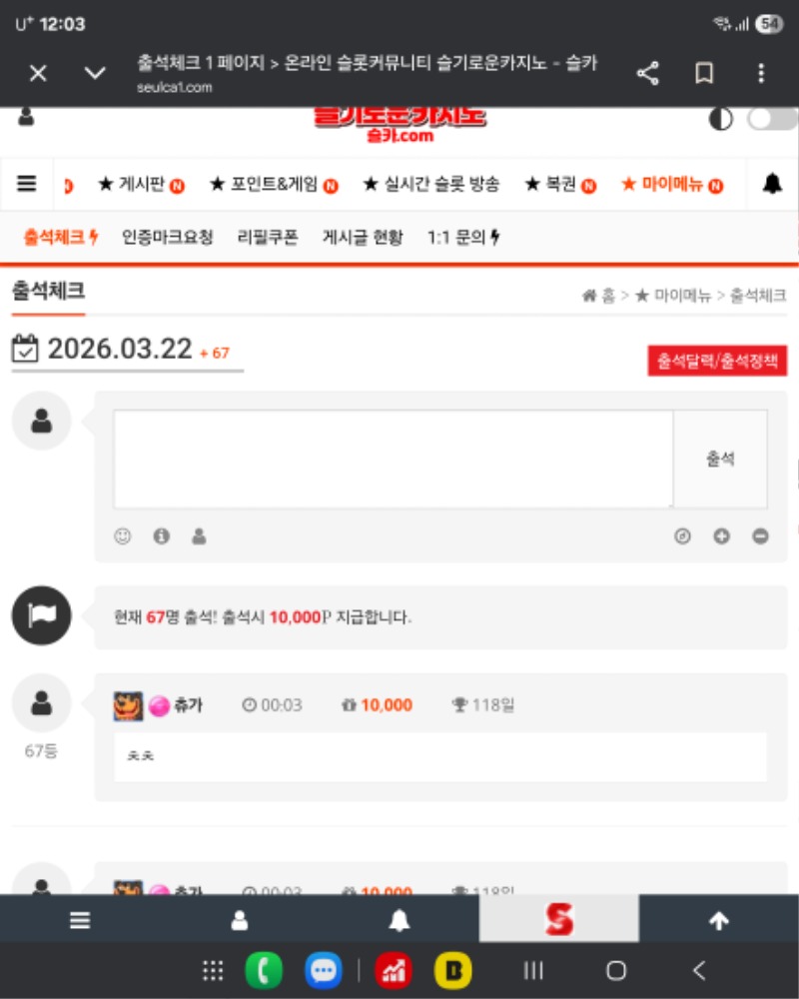The image size is (799, 999).
Task: Select the 게시판 menu item
Action: (x=141, y=185)
